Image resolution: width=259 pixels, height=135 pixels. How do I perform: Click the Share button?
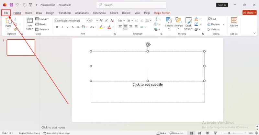coord(249,13)
